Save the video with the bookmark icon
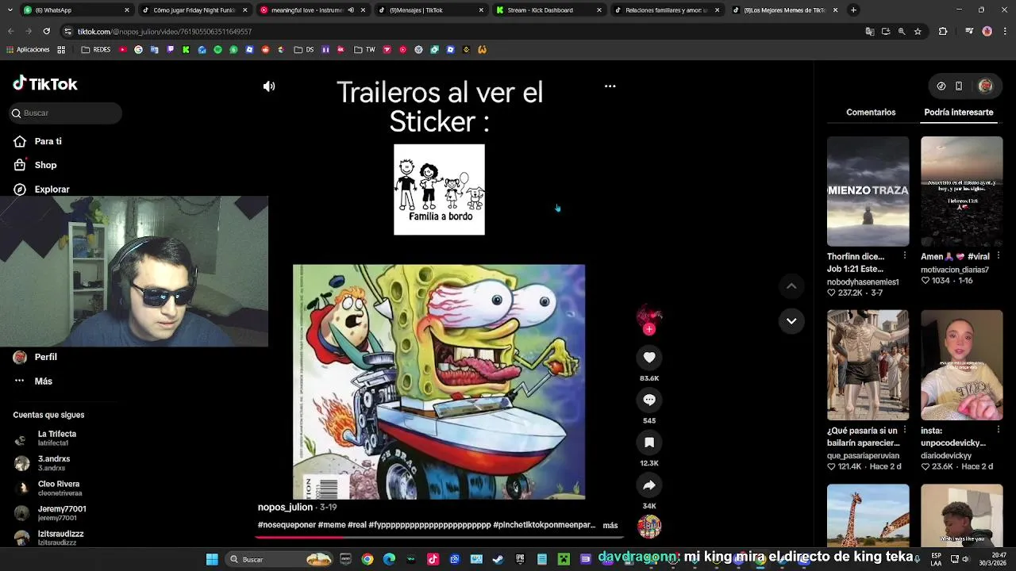The width and height of the screenshot is (1016, 571). [x=649, y=443]
